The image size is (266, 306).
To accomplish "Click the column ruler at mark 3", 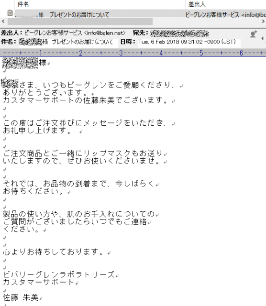I will [x=121, y=53].
